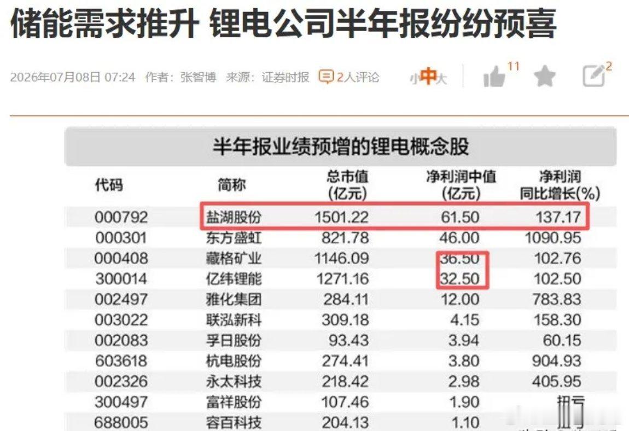Click net profit value 32.50

click(460, 279)
